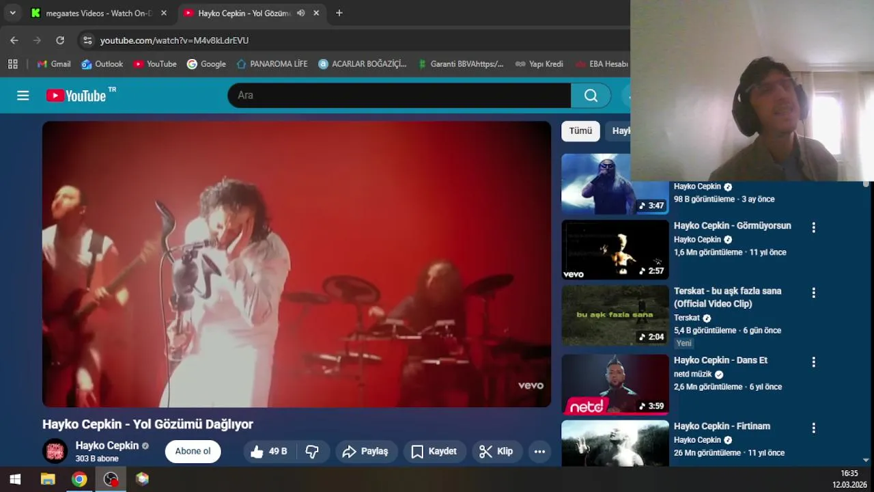
Task: Open ACARLAR BOĞAZİÇİ bookmark
Action: coord(363,64)
